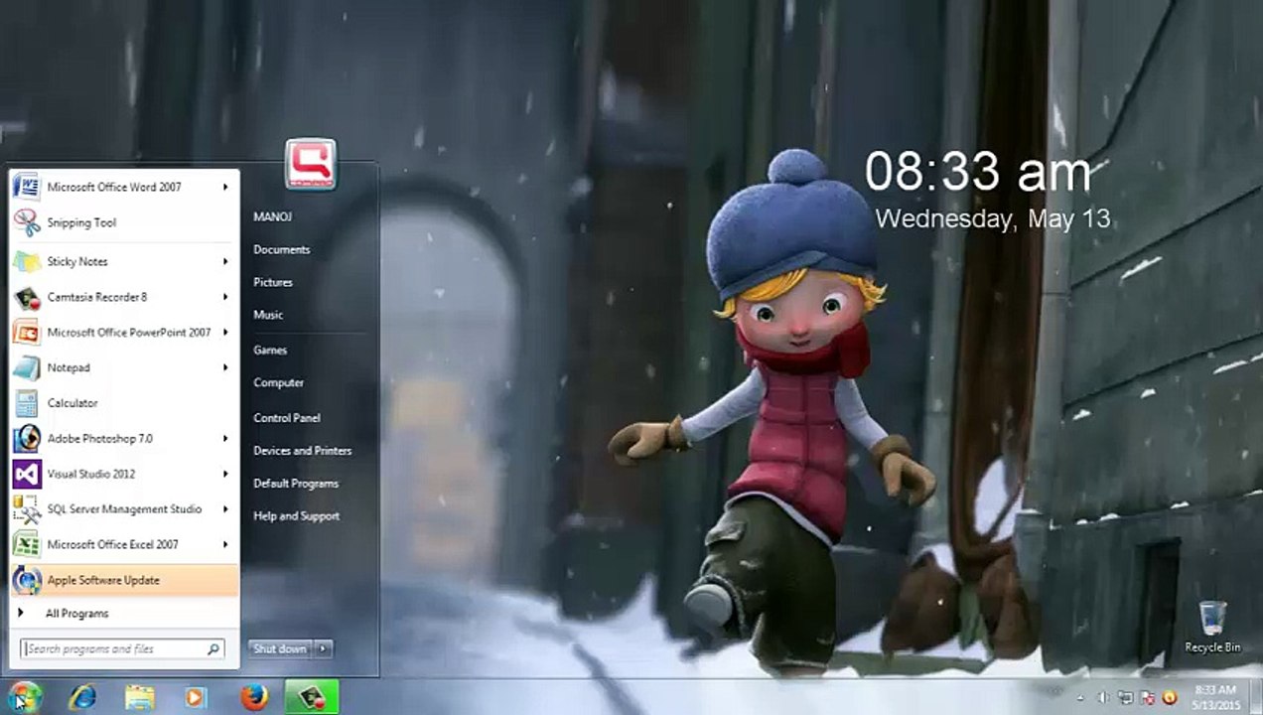Click taskbar clock showing 8:33 AM
Image resolution: width=1263 pixels, height=715 pixels.
[1215, 697]
